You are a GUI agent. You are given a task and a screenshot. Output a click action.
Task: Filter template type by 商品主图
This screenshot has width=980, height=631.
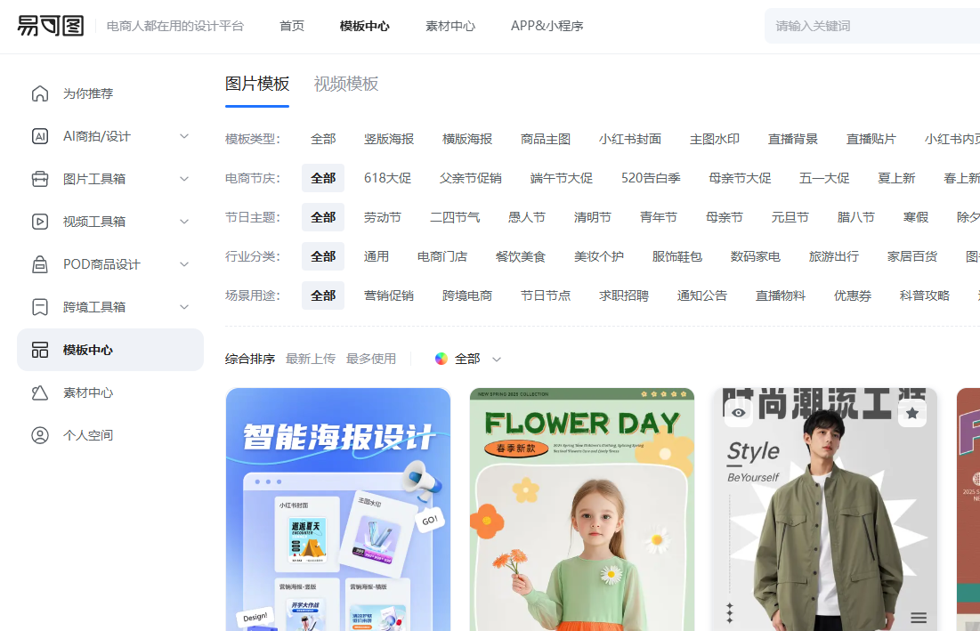(545, 140)
